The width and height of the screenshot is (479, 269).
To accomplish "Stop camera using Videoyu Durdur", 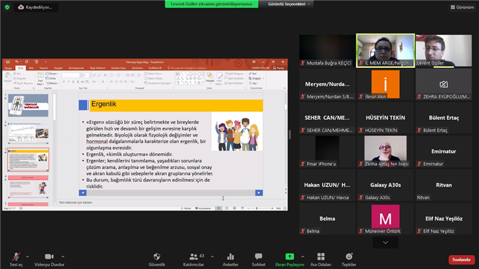I will (x=49, y=258).
